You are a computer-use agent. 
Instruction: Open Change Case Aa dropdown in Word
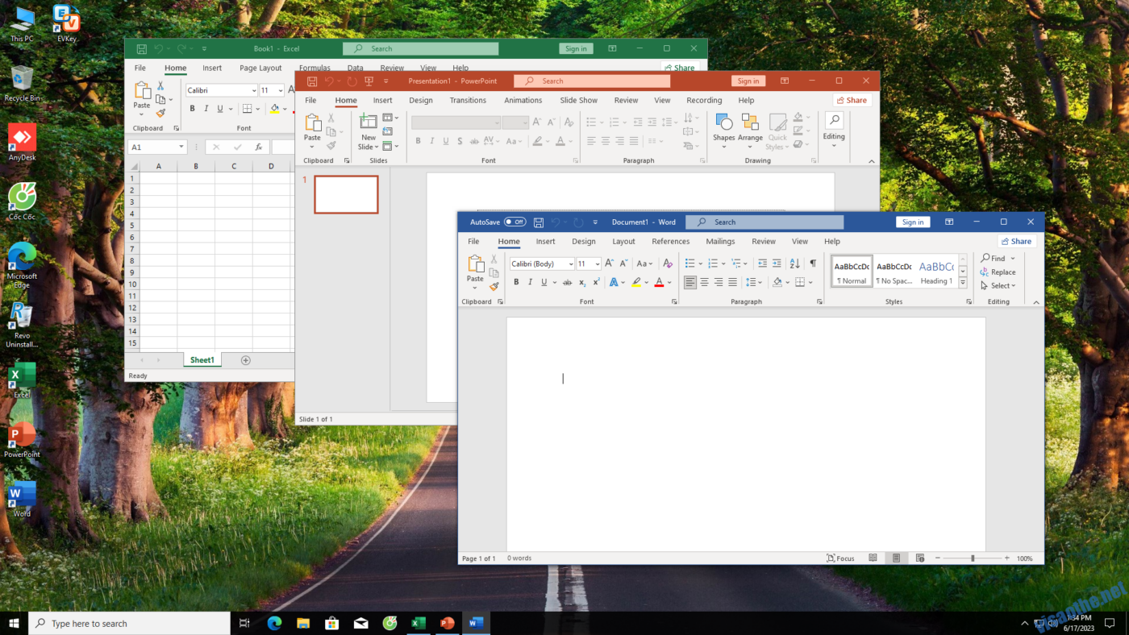(644, 264)
